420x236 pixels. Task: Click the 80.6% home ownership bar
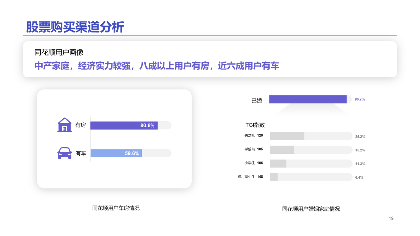click(x=124, y=126)
